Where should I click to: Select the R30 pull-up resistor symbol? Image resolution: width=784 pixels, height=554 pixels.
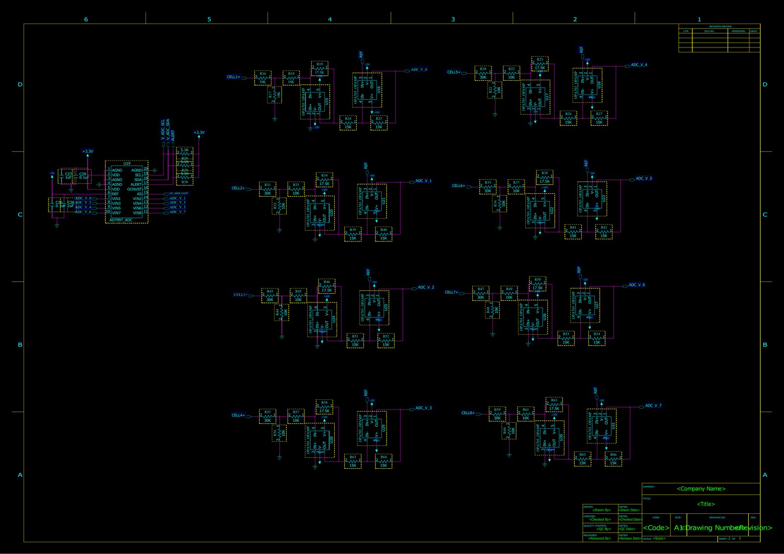click(x=185, y=180)
